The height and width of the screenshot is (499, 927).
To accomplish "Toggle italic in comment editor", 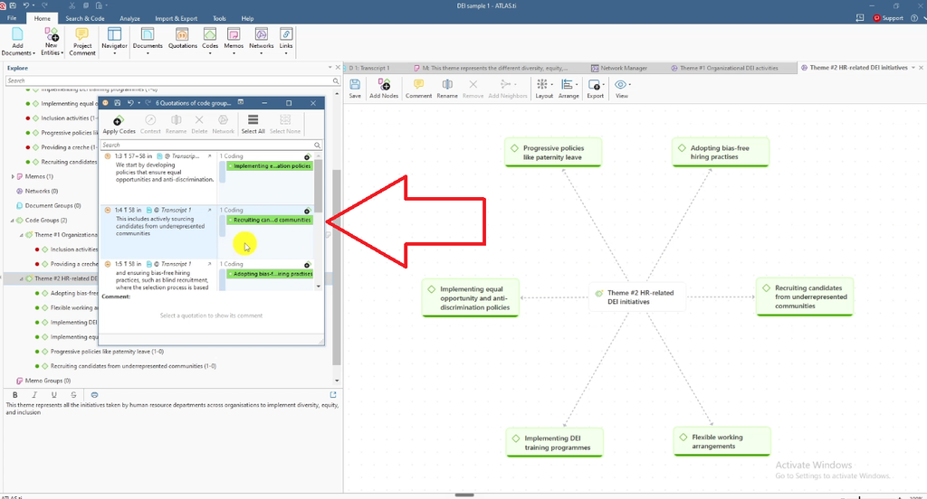I will click(x=34, y=395).
